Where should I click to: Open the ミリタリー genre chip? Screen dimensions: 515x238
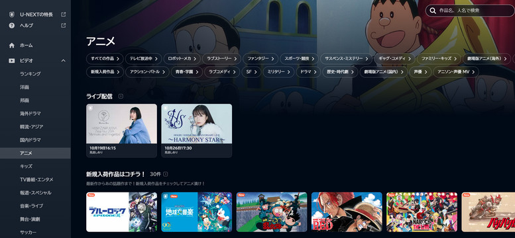coord(278,72)
